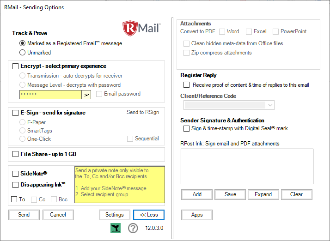Enable Receive proof of replies checkbox
This screenshot has height=241, width=330.
[187, 85]
